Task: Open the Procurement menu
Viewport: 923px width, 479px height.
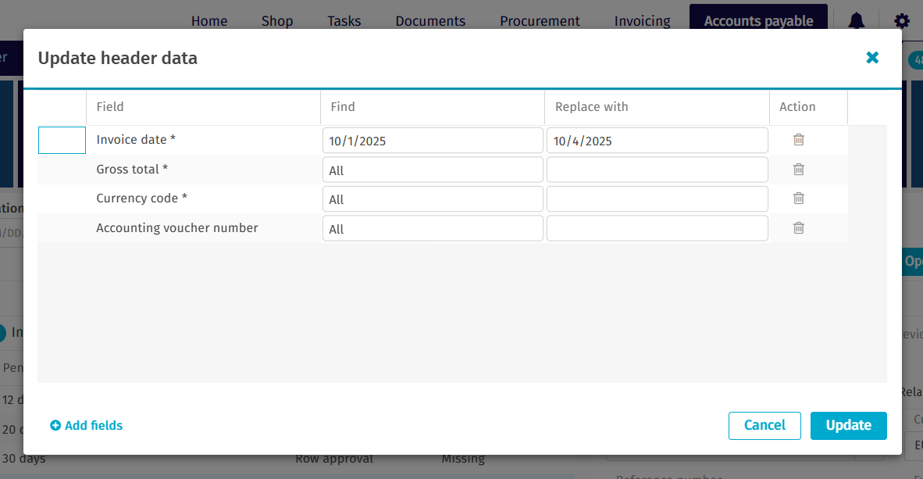Action: (x=540, y=21)
